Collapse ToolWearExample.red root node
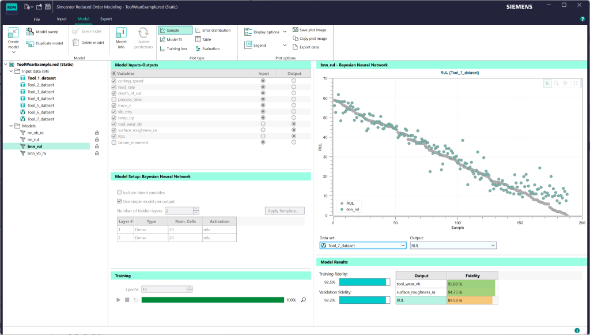590x335 pixels. point(5,65)
